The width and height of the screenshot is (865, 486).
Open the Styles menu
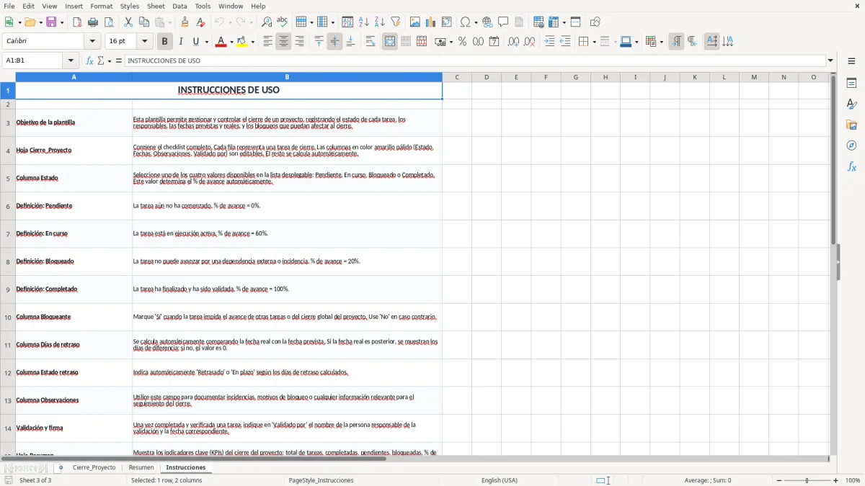click(x=130, y=6)
